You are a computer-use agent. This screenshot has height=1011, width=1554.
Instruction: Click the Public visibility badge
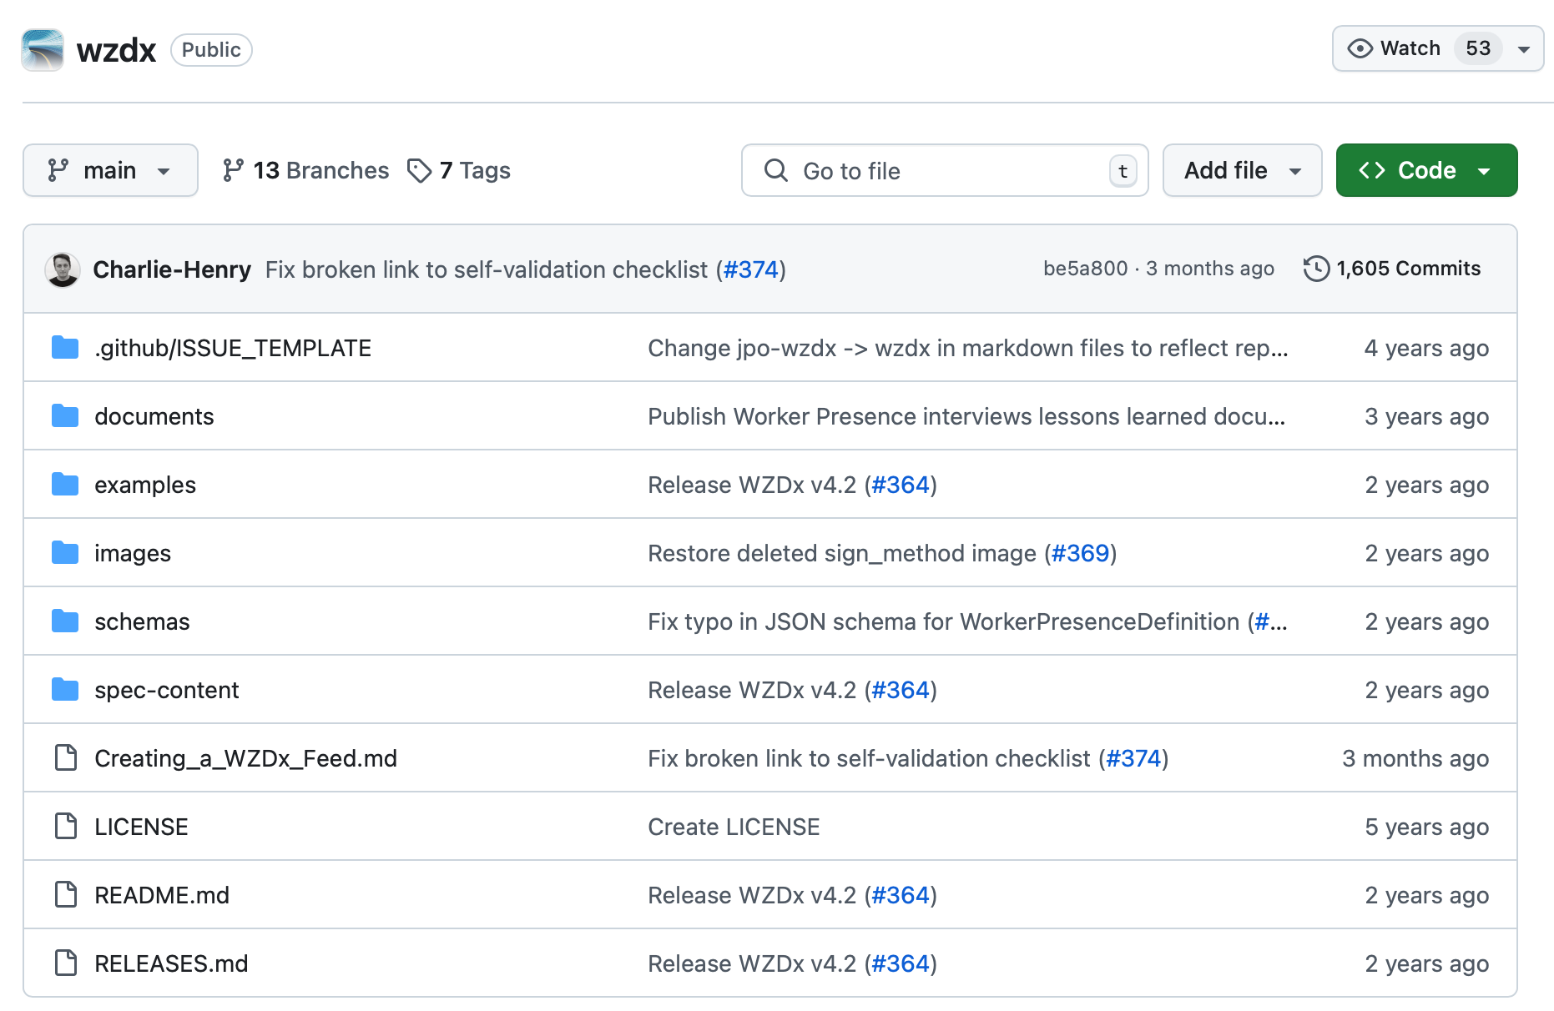[x=211, y=49]
